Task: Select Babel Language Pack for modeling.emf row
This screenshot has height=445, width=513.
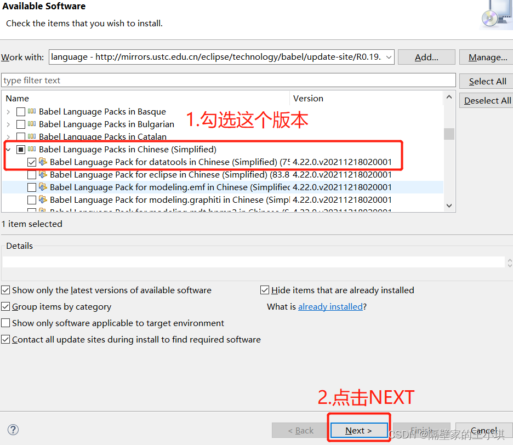Action: point(223,187)
